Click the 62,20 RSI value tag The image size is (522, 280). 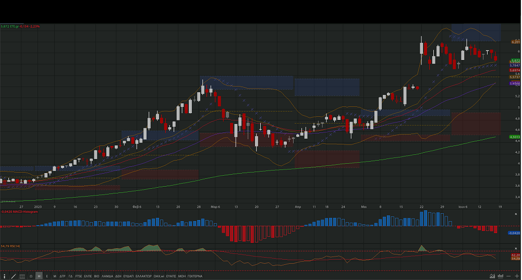[516, 255]
